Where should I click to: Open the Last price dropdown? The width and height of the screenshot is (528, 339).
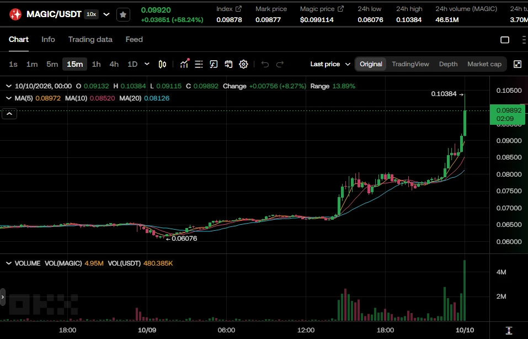(330, 64)
